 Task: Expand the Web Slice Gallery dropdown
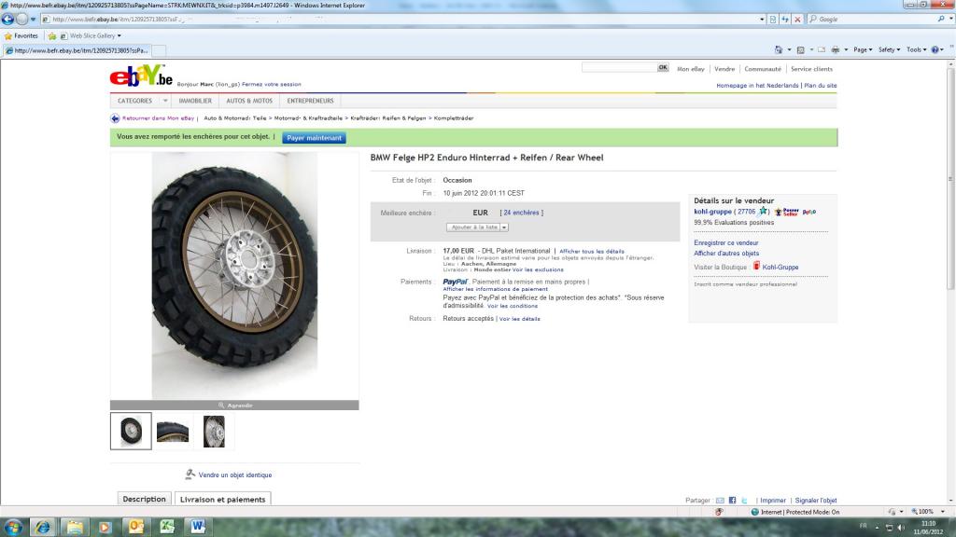pyautogui.click(x=119, y=36)
